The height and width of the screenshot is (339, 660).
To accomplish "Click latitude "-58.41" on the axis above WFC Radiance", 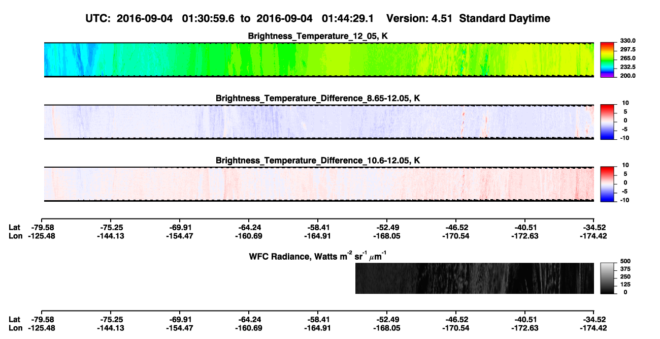I will pyautogui.click(x=318, y=227).
